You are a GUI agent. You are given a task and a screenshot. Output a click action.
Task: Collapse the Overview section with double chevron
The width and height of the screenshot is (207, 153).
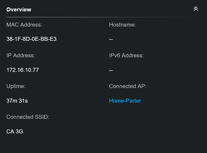click(x=196, y=9)
